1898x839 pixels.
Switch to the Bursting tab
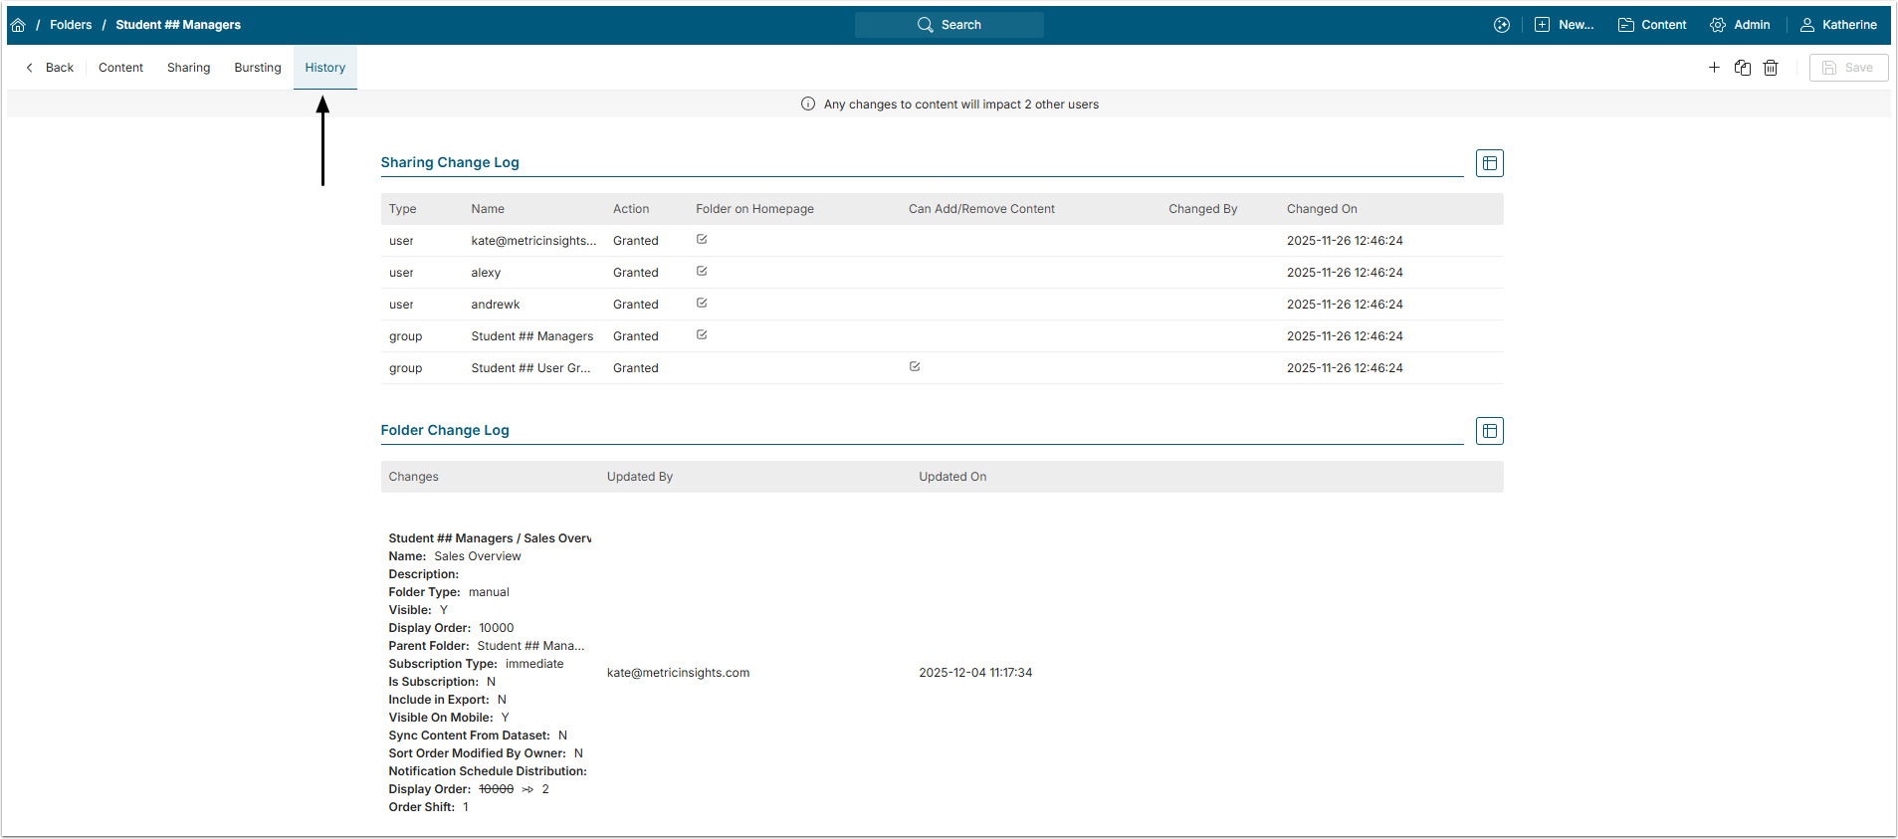coord(258,68)
